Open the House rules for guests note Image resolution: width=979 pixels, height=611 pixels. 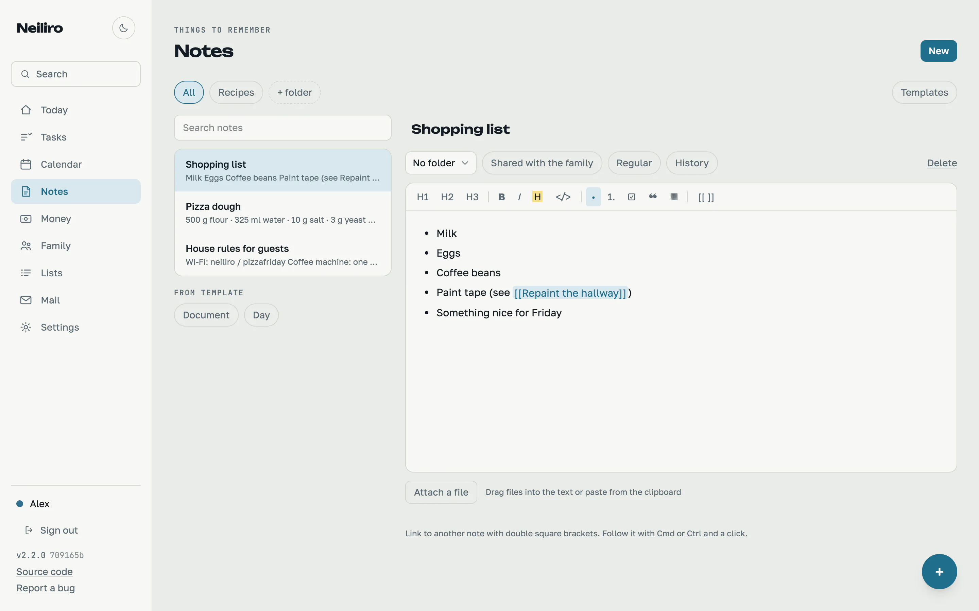(282, 255)
